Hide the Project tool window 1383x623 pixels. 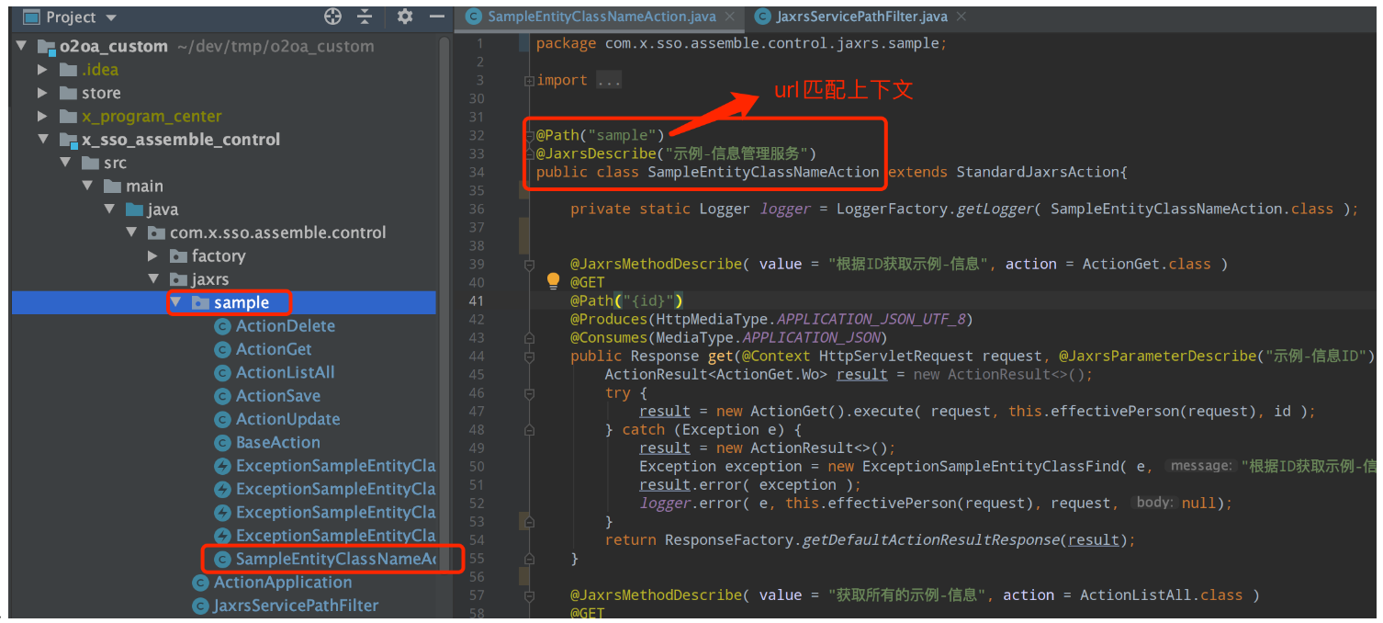click(437, 17)
